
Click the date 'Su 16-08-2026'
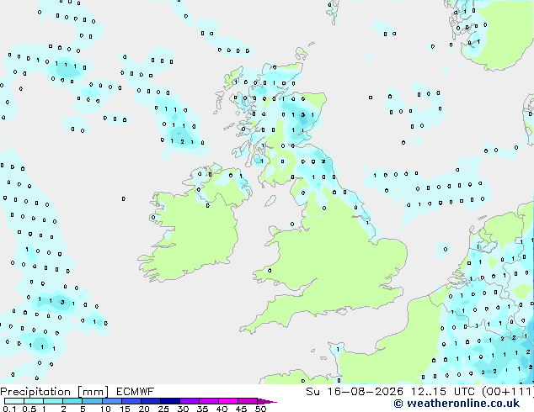click(355, 392)
